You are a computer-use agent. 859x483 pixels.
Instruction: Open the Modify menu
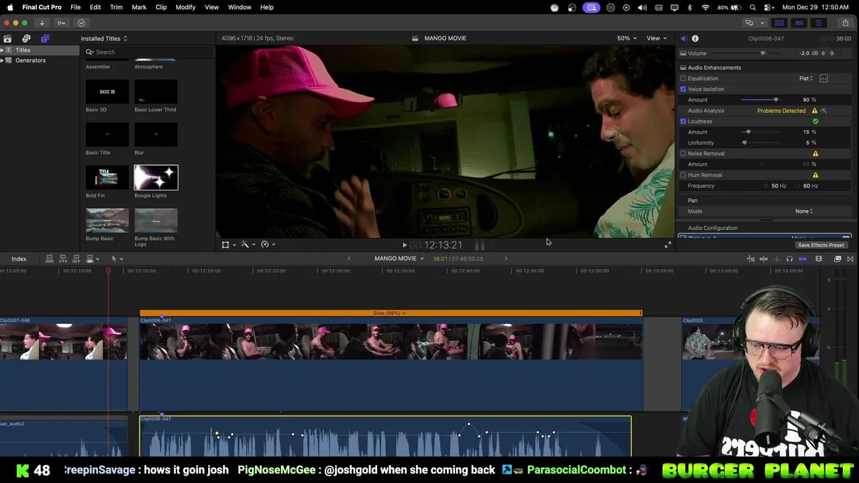185,7
